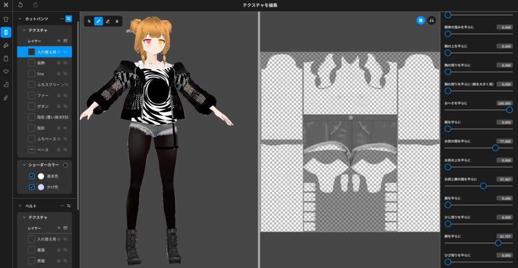The image size is (518, 268).
Task: Collapse the ベルト section chevron
Action: [x=20, y=206]
